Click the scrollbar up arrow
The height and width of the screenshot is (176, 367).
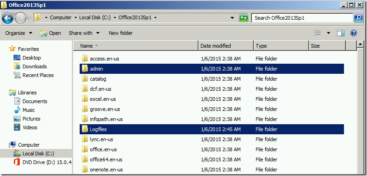pyautogui.click(x=361, y=44)
